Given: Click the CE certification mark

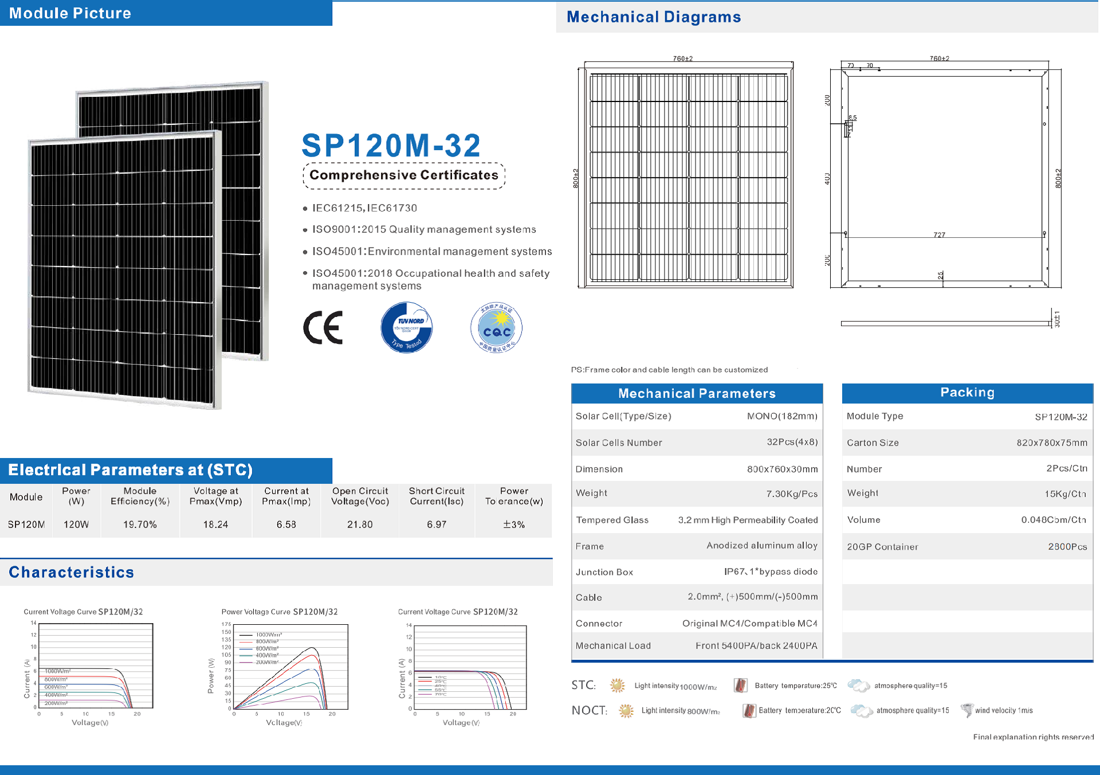Looking at the screenshot, I should coord(323,327).
